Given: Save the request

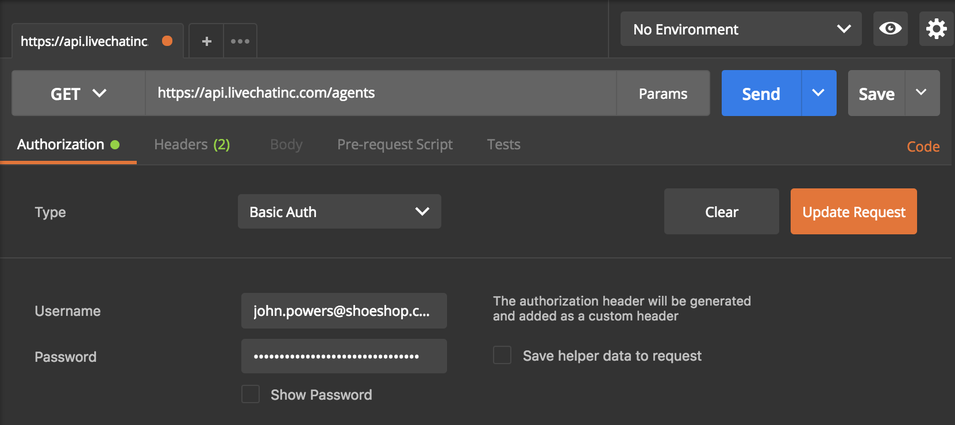Looking at the screenshot, I should tap(876, 93).
